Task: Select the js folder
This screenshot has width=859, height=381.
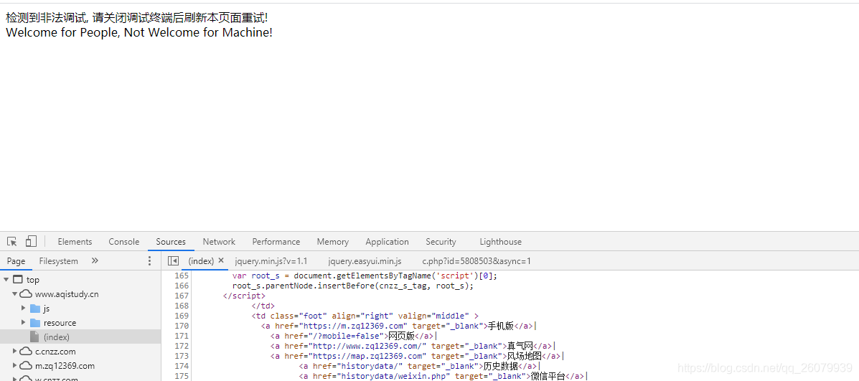Action: [x=47, y=309]
